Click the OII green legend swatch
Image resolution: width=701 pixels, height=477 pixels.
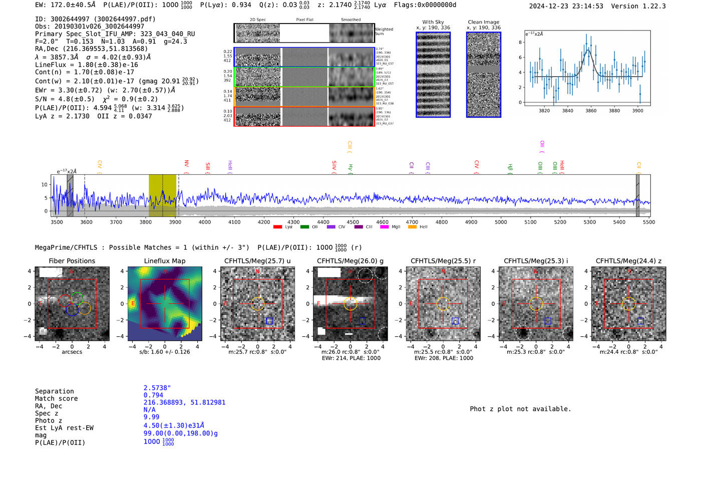304,227
